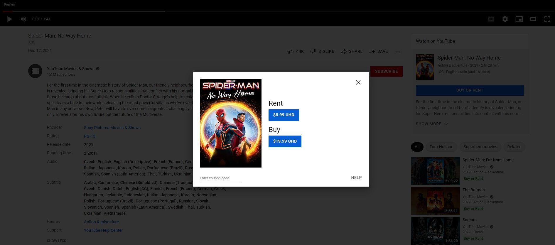555x245 pixels.
Task: Open Help in purchase dialog
Action: pos(356,178)
